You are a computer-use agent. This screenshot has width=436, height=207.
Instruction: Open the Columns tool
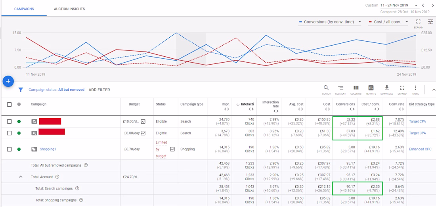click(x=356, y=90)
